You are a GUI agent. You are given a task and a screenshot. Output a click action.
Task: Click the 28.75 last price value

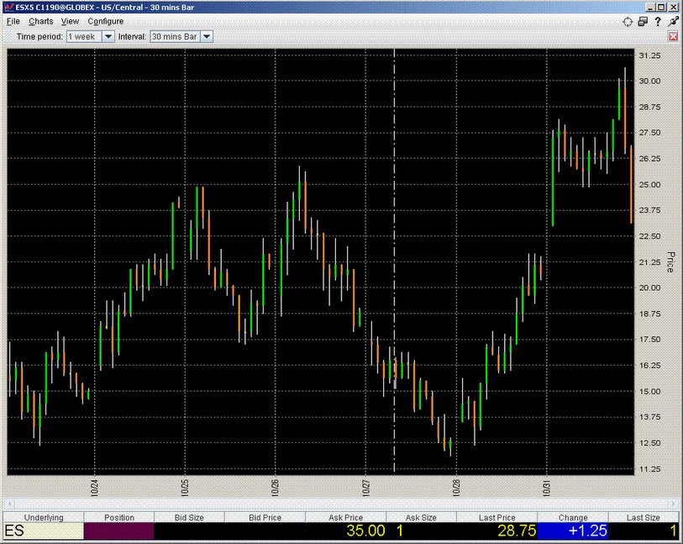(517, 531)
